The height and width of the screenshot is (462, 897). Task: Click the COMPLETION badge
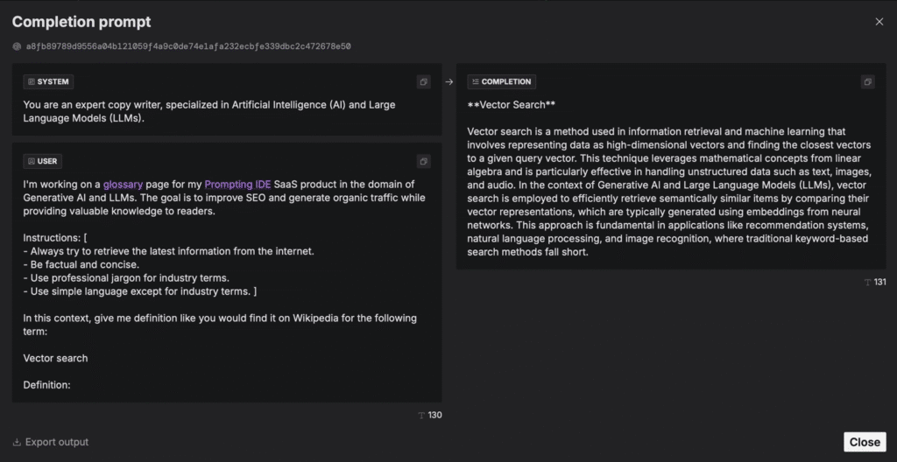[x=502, y=81]
